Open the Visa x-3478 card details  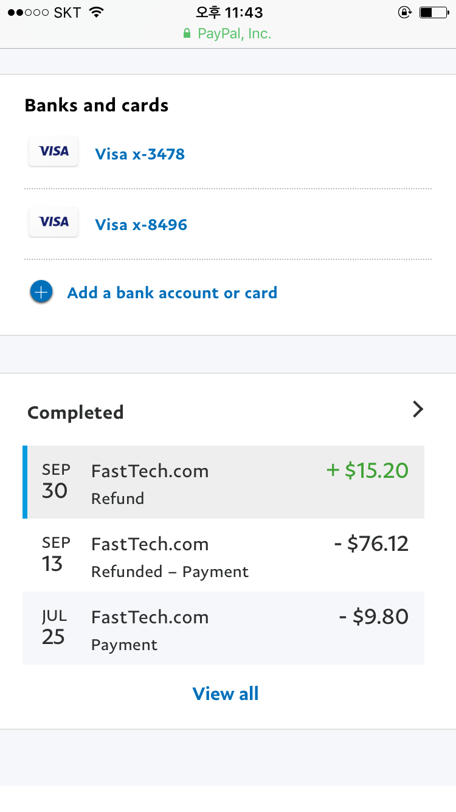click(140, 154)
